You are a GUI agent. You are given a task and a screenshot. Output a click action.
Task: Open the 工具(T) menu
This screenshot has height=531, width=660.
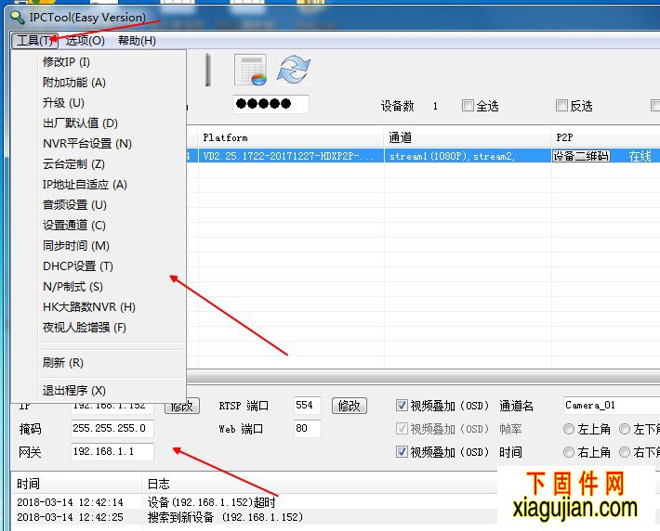coord(34,40)
